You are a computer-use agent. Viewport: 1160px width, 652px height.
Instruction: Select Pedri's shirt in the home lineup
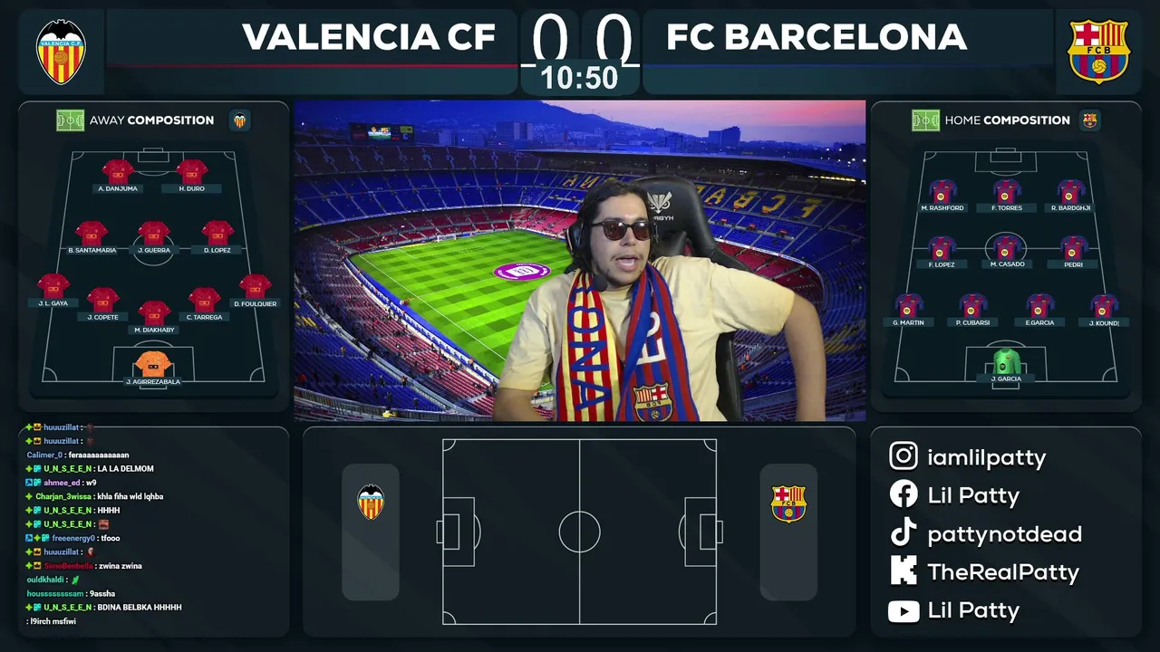pos(1073,247)
